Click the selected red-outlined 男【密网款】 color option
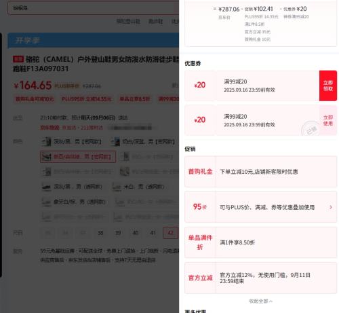Image resolution: width=339 pixels, height=313 pixels. [78, 157]
